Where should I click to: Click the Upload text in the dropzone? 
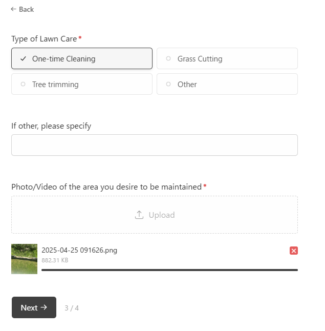click(x=162, y=215)
